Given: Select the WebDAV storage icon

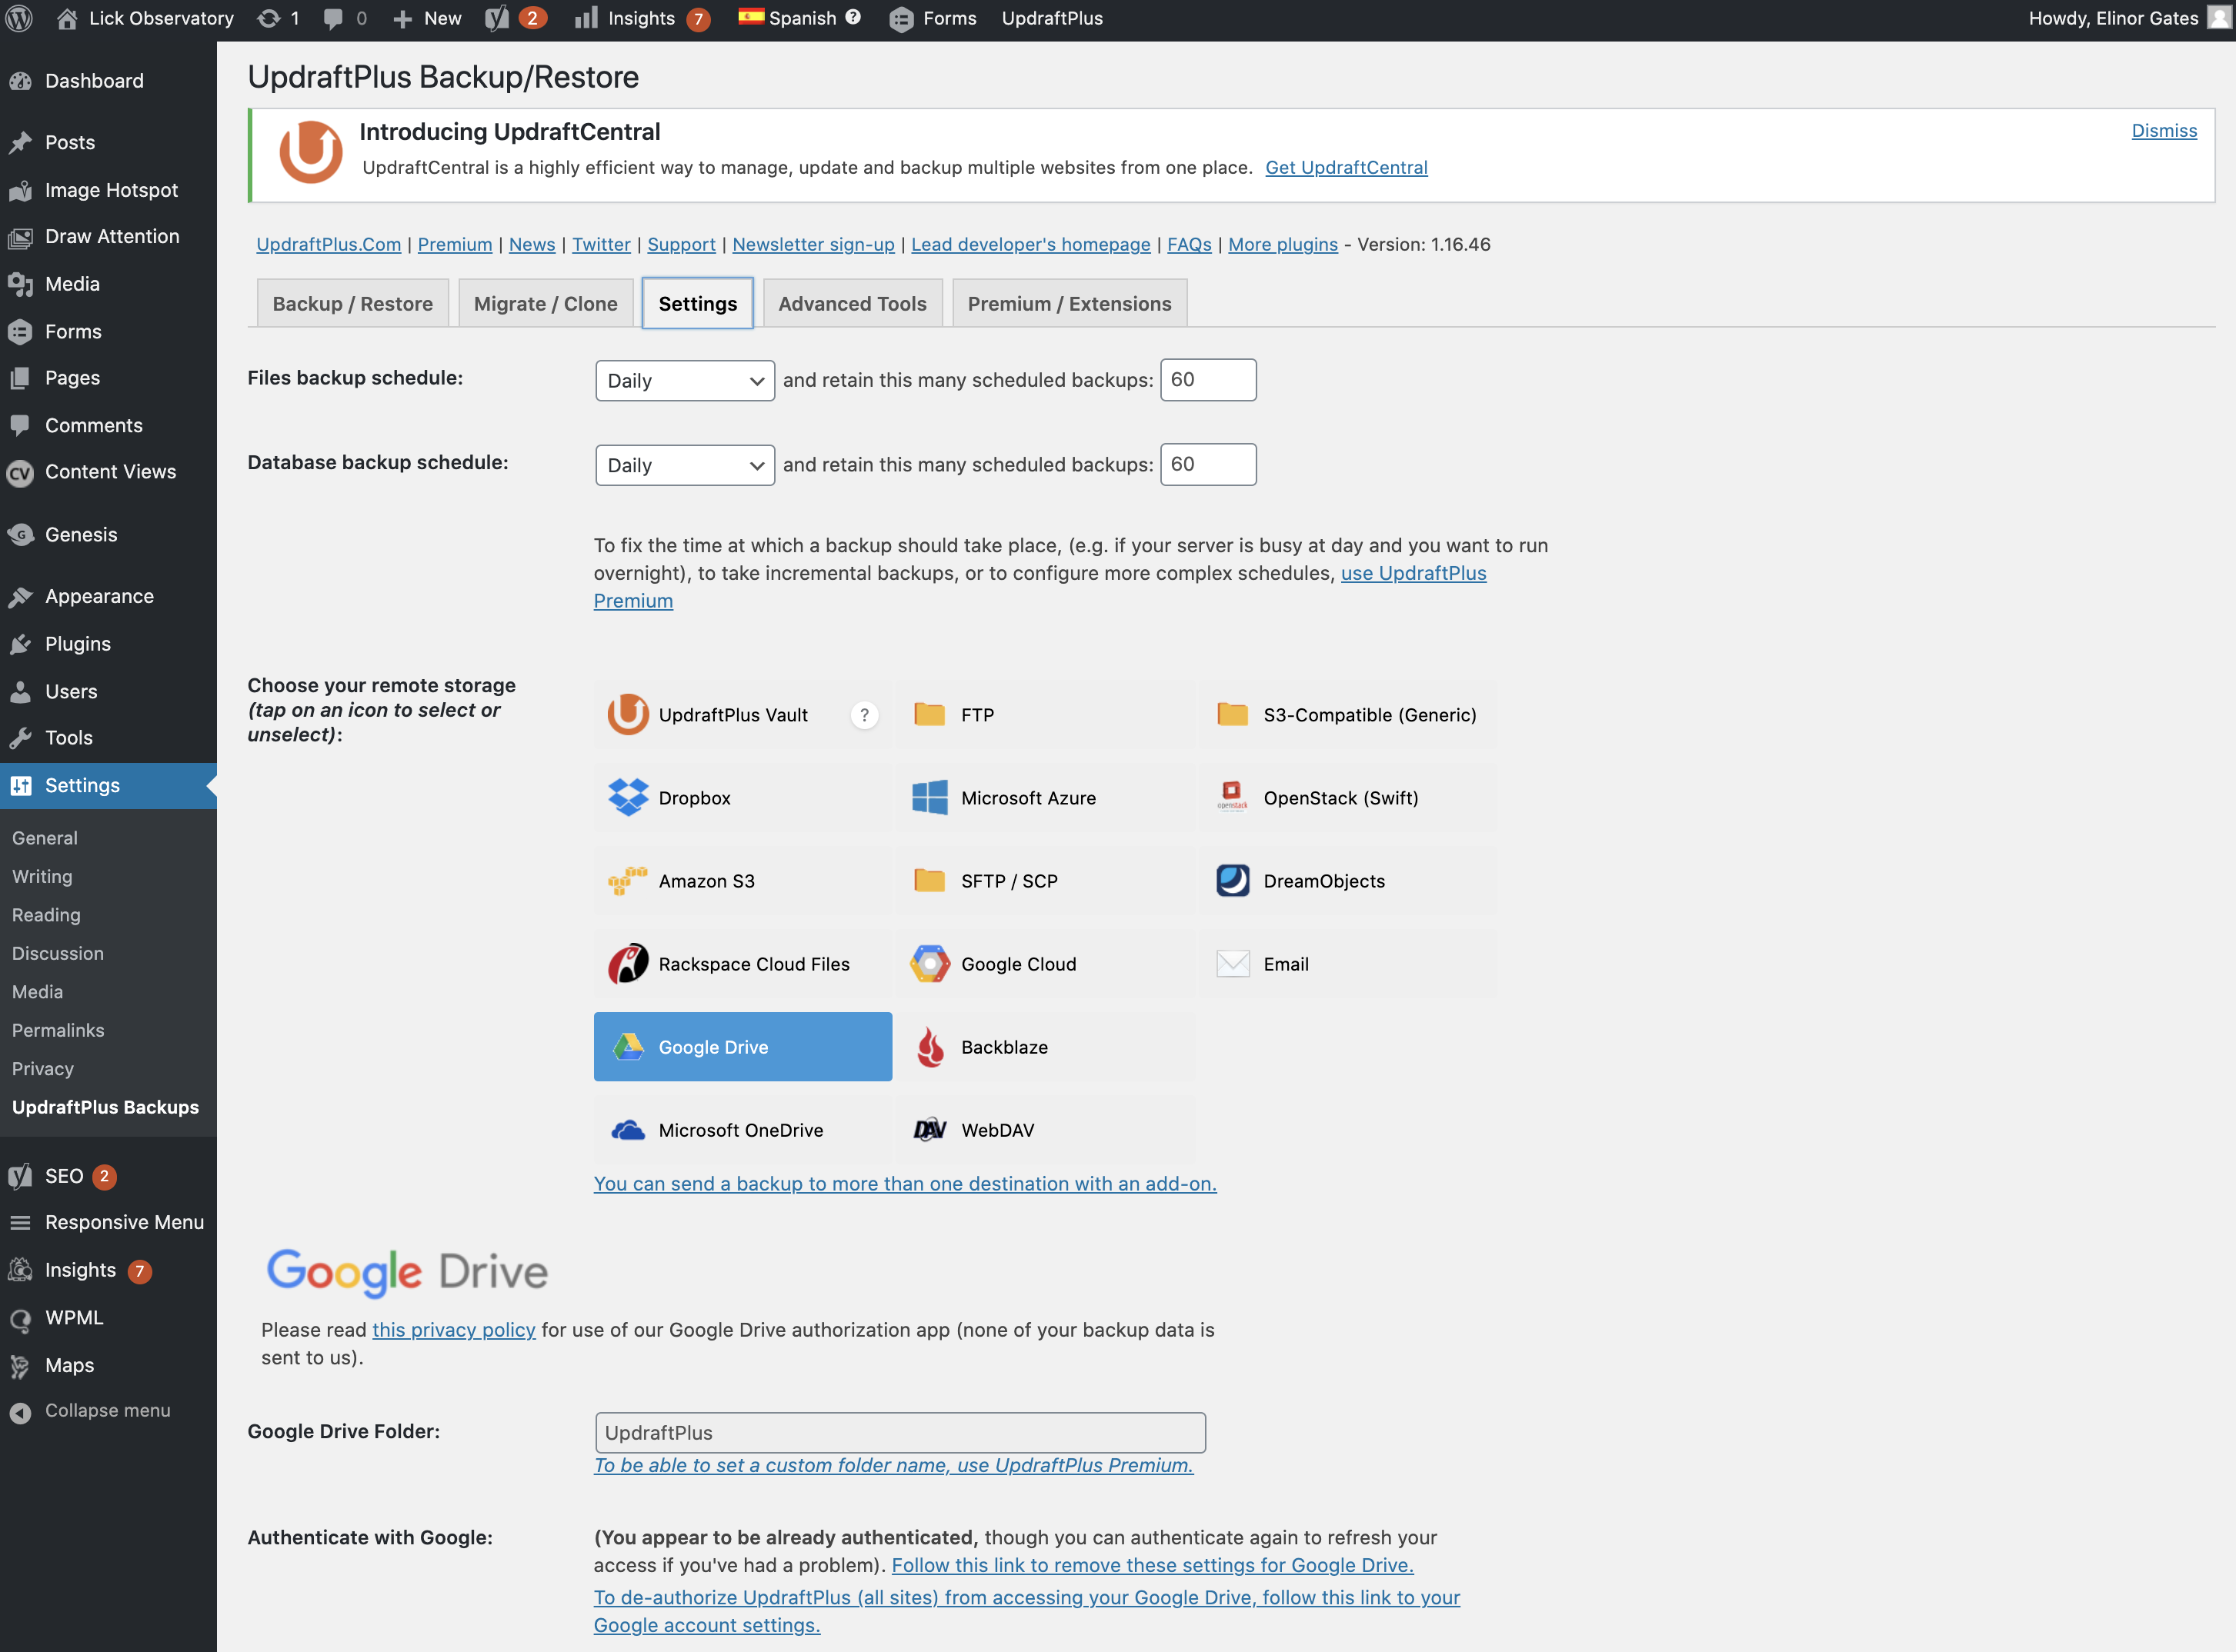Looking at the screenshot, I should [929, 1130].
